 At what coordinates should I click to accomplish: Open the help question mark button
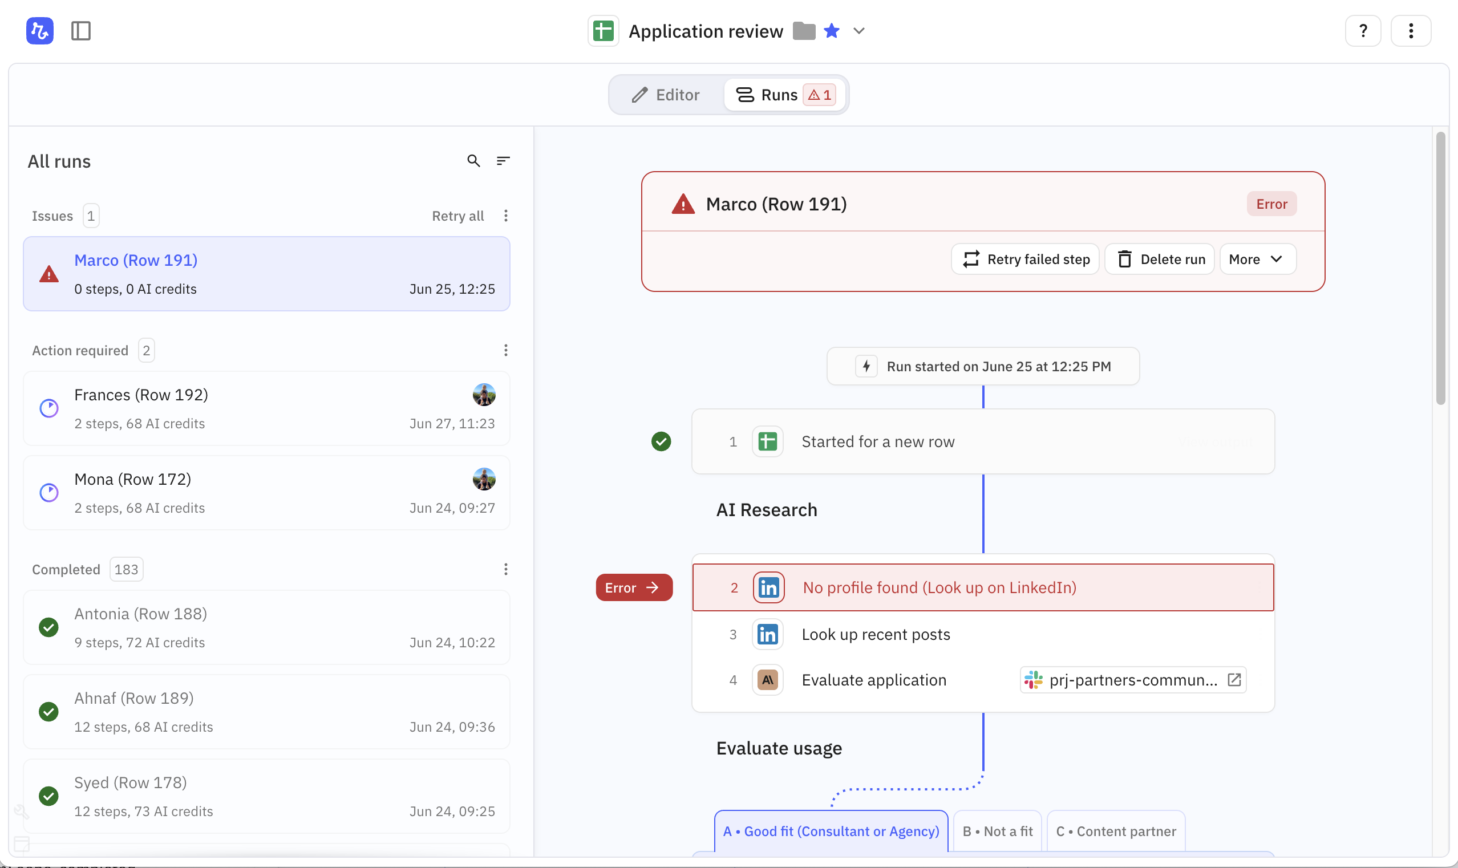coord(1362,30)
